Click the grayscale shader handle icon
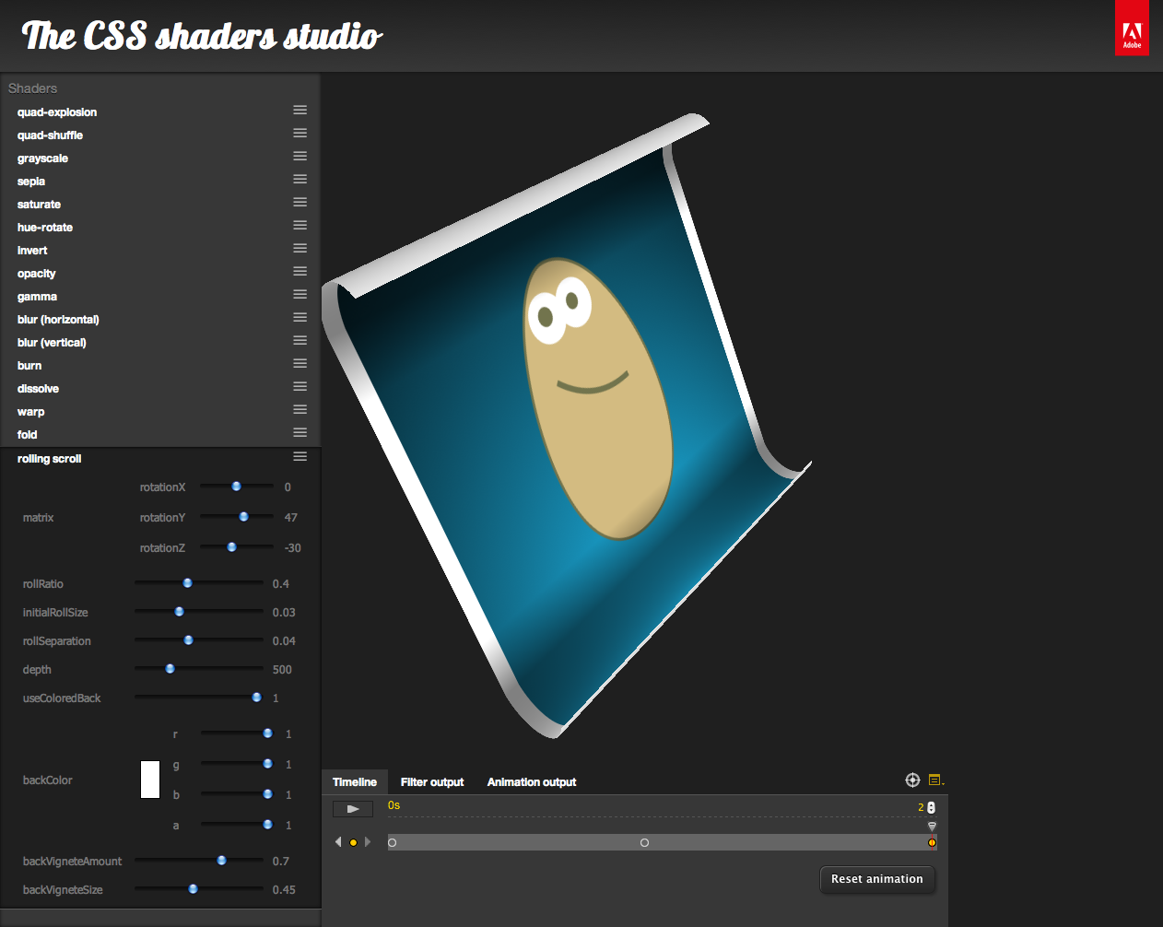 pyautogui.click(x=300, y=157)
